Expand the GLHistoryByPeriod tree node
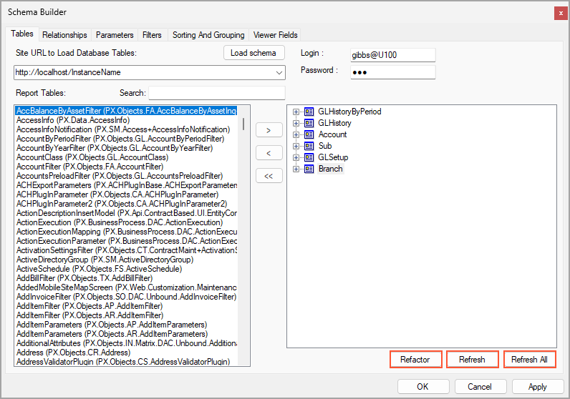 (296, 112)
